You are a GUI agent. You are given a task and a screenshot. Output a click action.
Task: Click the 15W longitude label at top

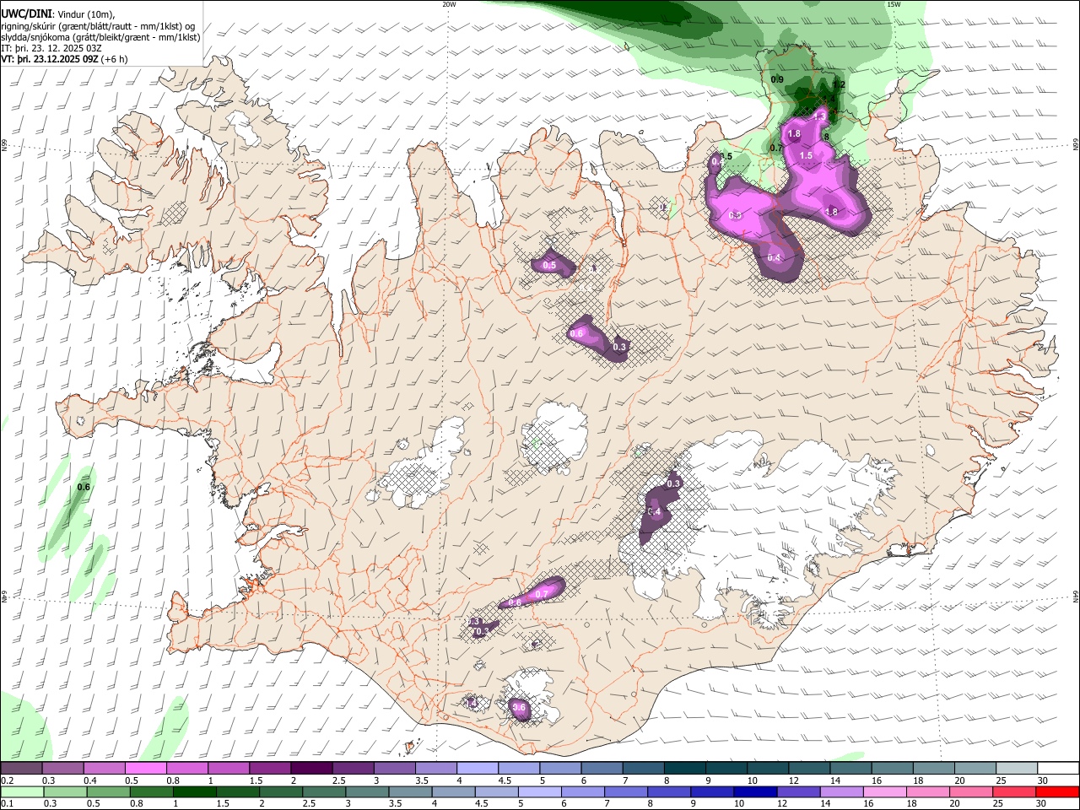(x=894, y=4)
